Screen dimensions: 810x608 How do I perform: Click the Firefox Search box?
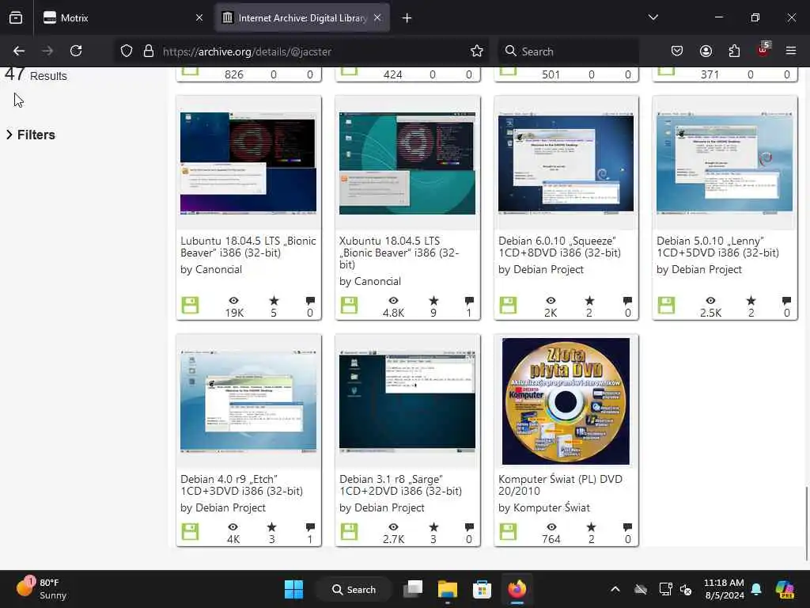[569, 51]
